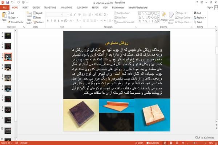Screen dimensions: 218x145
Task: Toggle Strikethrough formatting
Action: pyautogui.click(x=62, y=21)
